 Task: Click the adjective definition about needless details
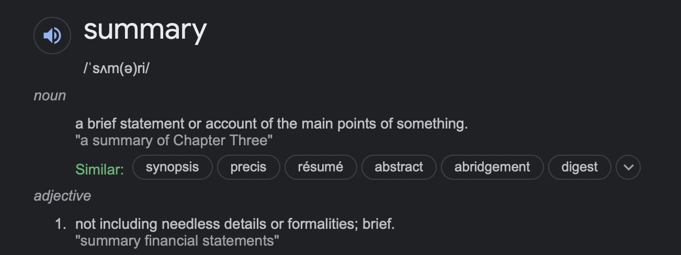point(235,224)
